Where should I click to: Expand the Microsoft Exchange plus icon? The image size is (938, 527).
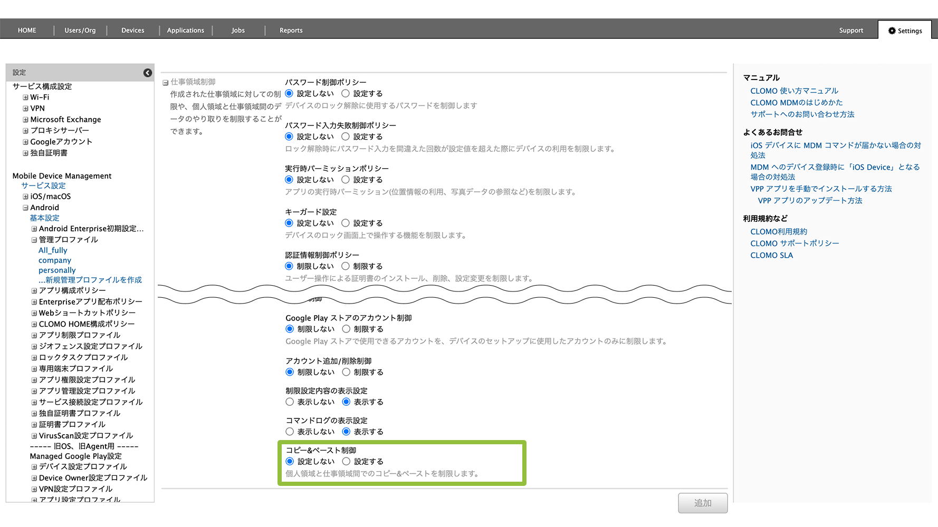click(25, 120)
